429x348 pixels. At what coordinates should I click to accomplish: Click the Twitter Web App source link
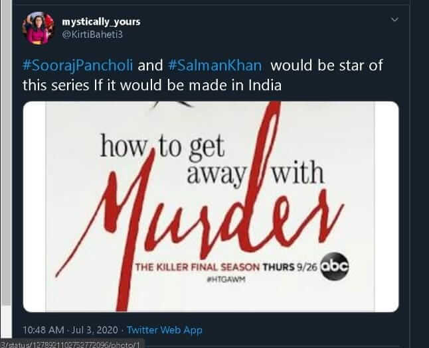165,330
